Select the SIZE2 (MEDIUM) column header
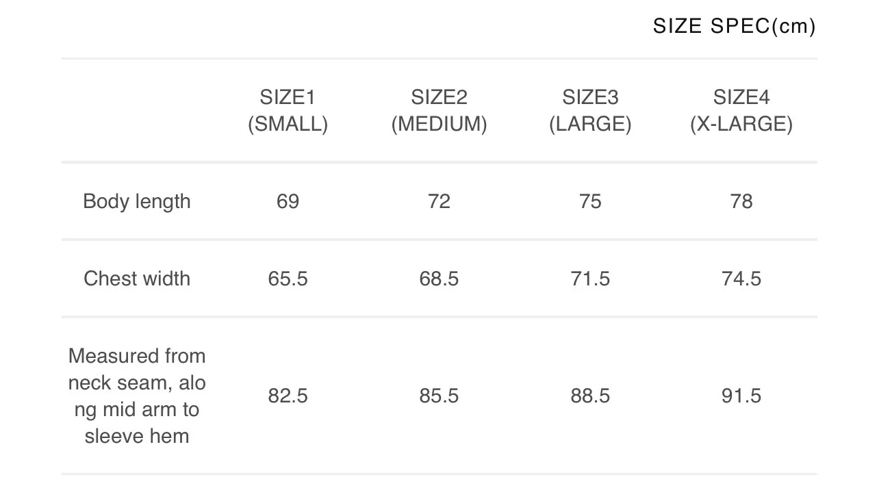Image resolution: width=879 pixels, height=488 pixels. pos(439,111)
